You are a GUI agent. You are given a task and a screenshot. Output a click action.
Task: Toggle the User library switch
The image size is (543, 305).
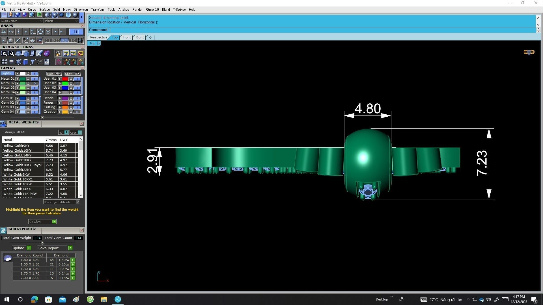[x=80, y=132]
